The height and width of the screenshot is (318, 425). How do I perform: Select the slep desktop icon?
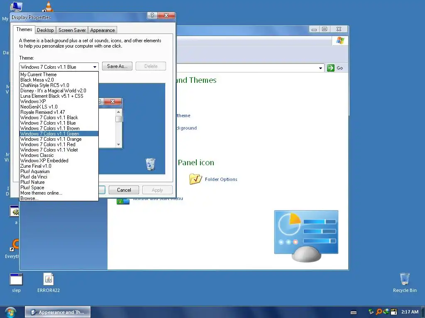16,279
